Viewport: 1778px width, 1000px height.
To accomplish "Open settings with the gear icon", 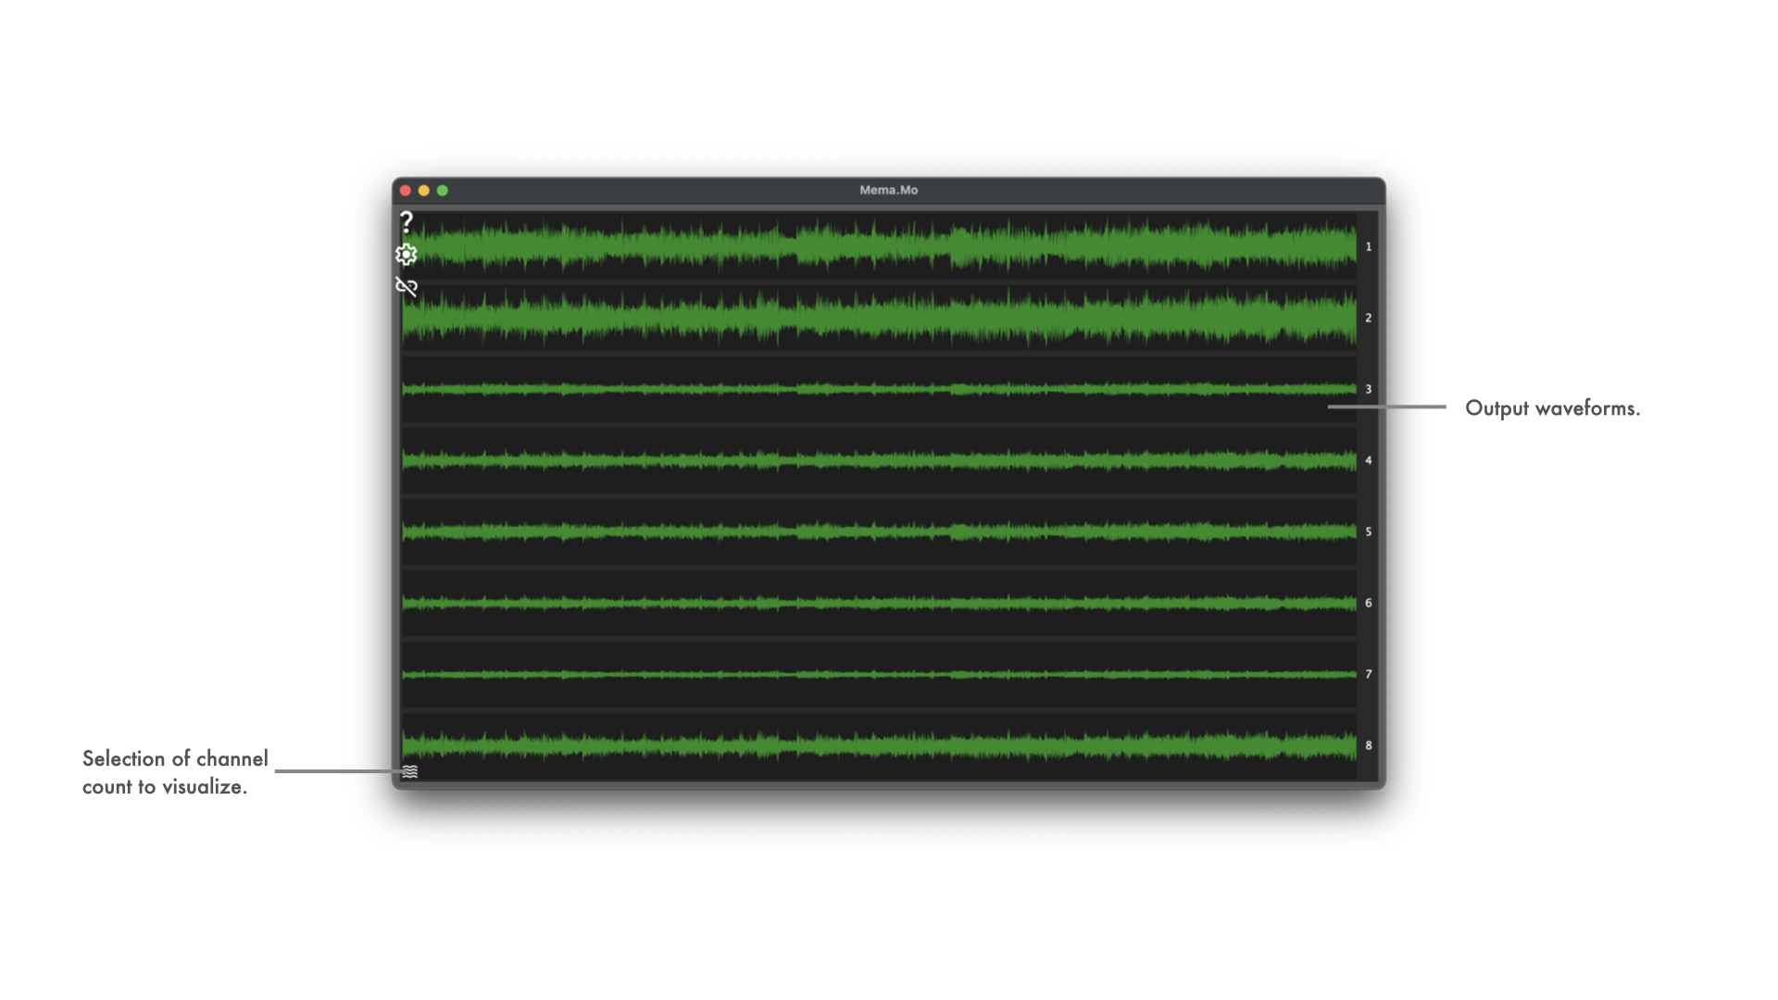I will tap(406, 254).
